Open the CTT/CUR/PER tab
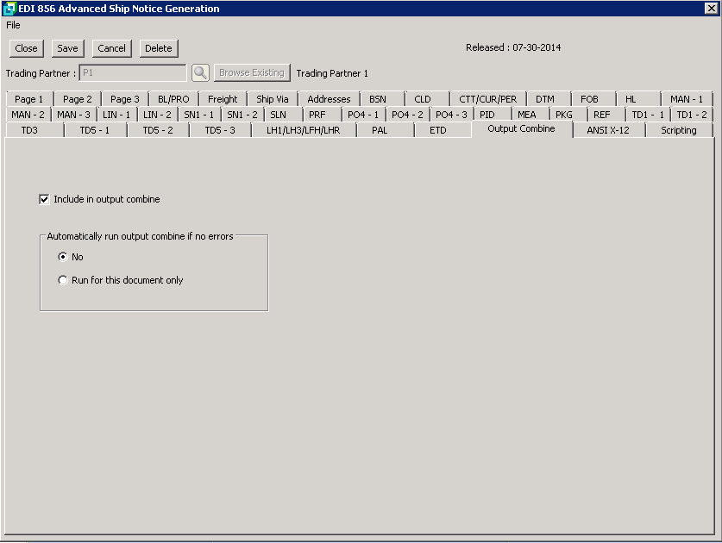 [x=487, y=99]
